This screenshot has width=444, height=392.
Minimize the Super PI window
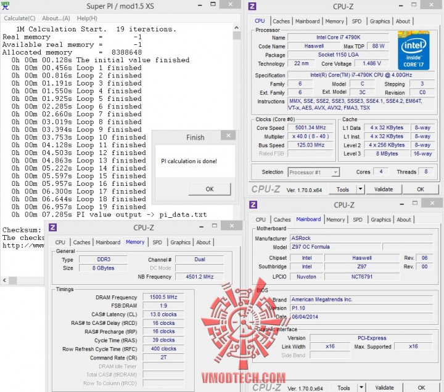[x=200, y=5]
